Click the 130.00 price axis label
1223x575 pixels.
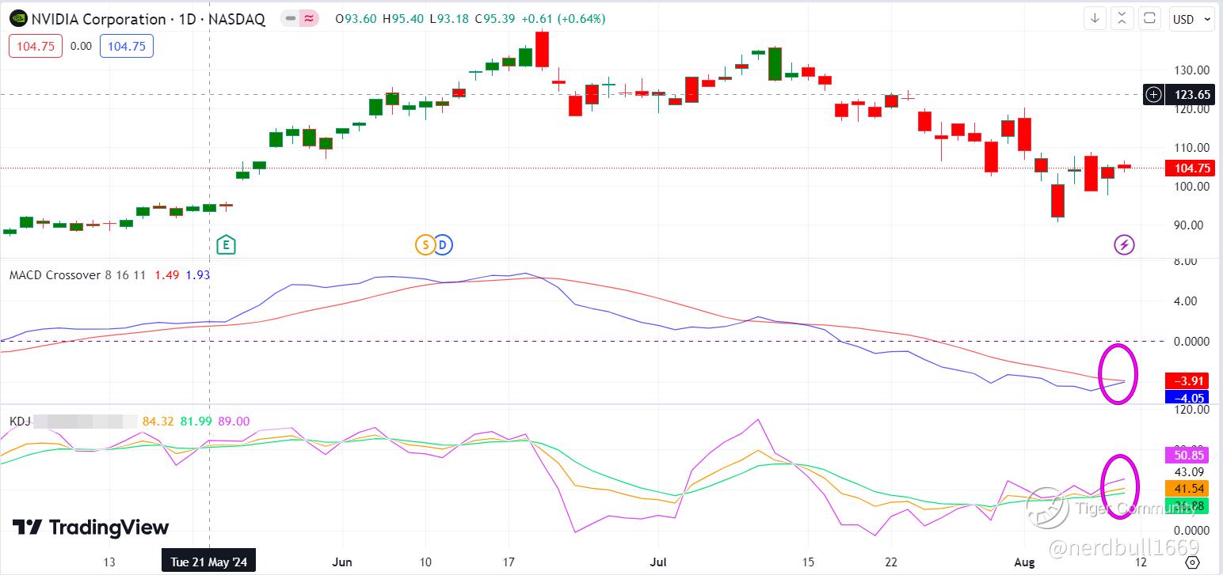click(x=1191, y=70)
